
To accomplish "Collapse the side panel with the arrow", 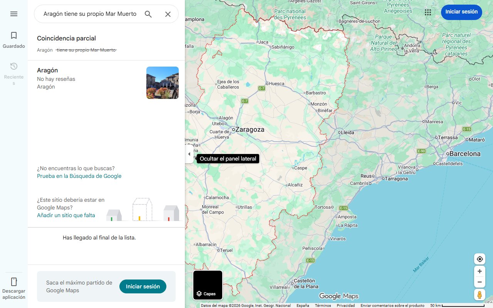I will pos(189,154).
